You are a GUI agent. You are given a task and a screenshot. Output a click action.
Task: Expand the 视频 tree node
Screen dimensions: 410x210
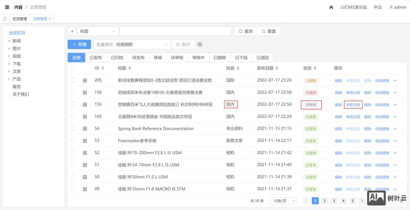(x=9, y=56)
